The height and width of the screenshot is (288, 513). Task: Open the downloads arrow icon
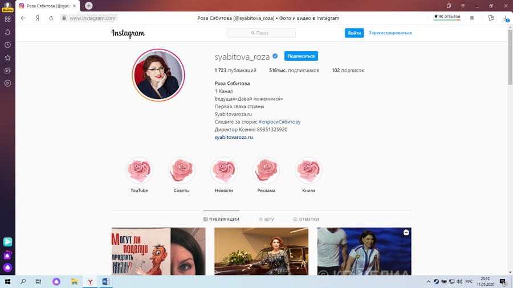[506, 18]
